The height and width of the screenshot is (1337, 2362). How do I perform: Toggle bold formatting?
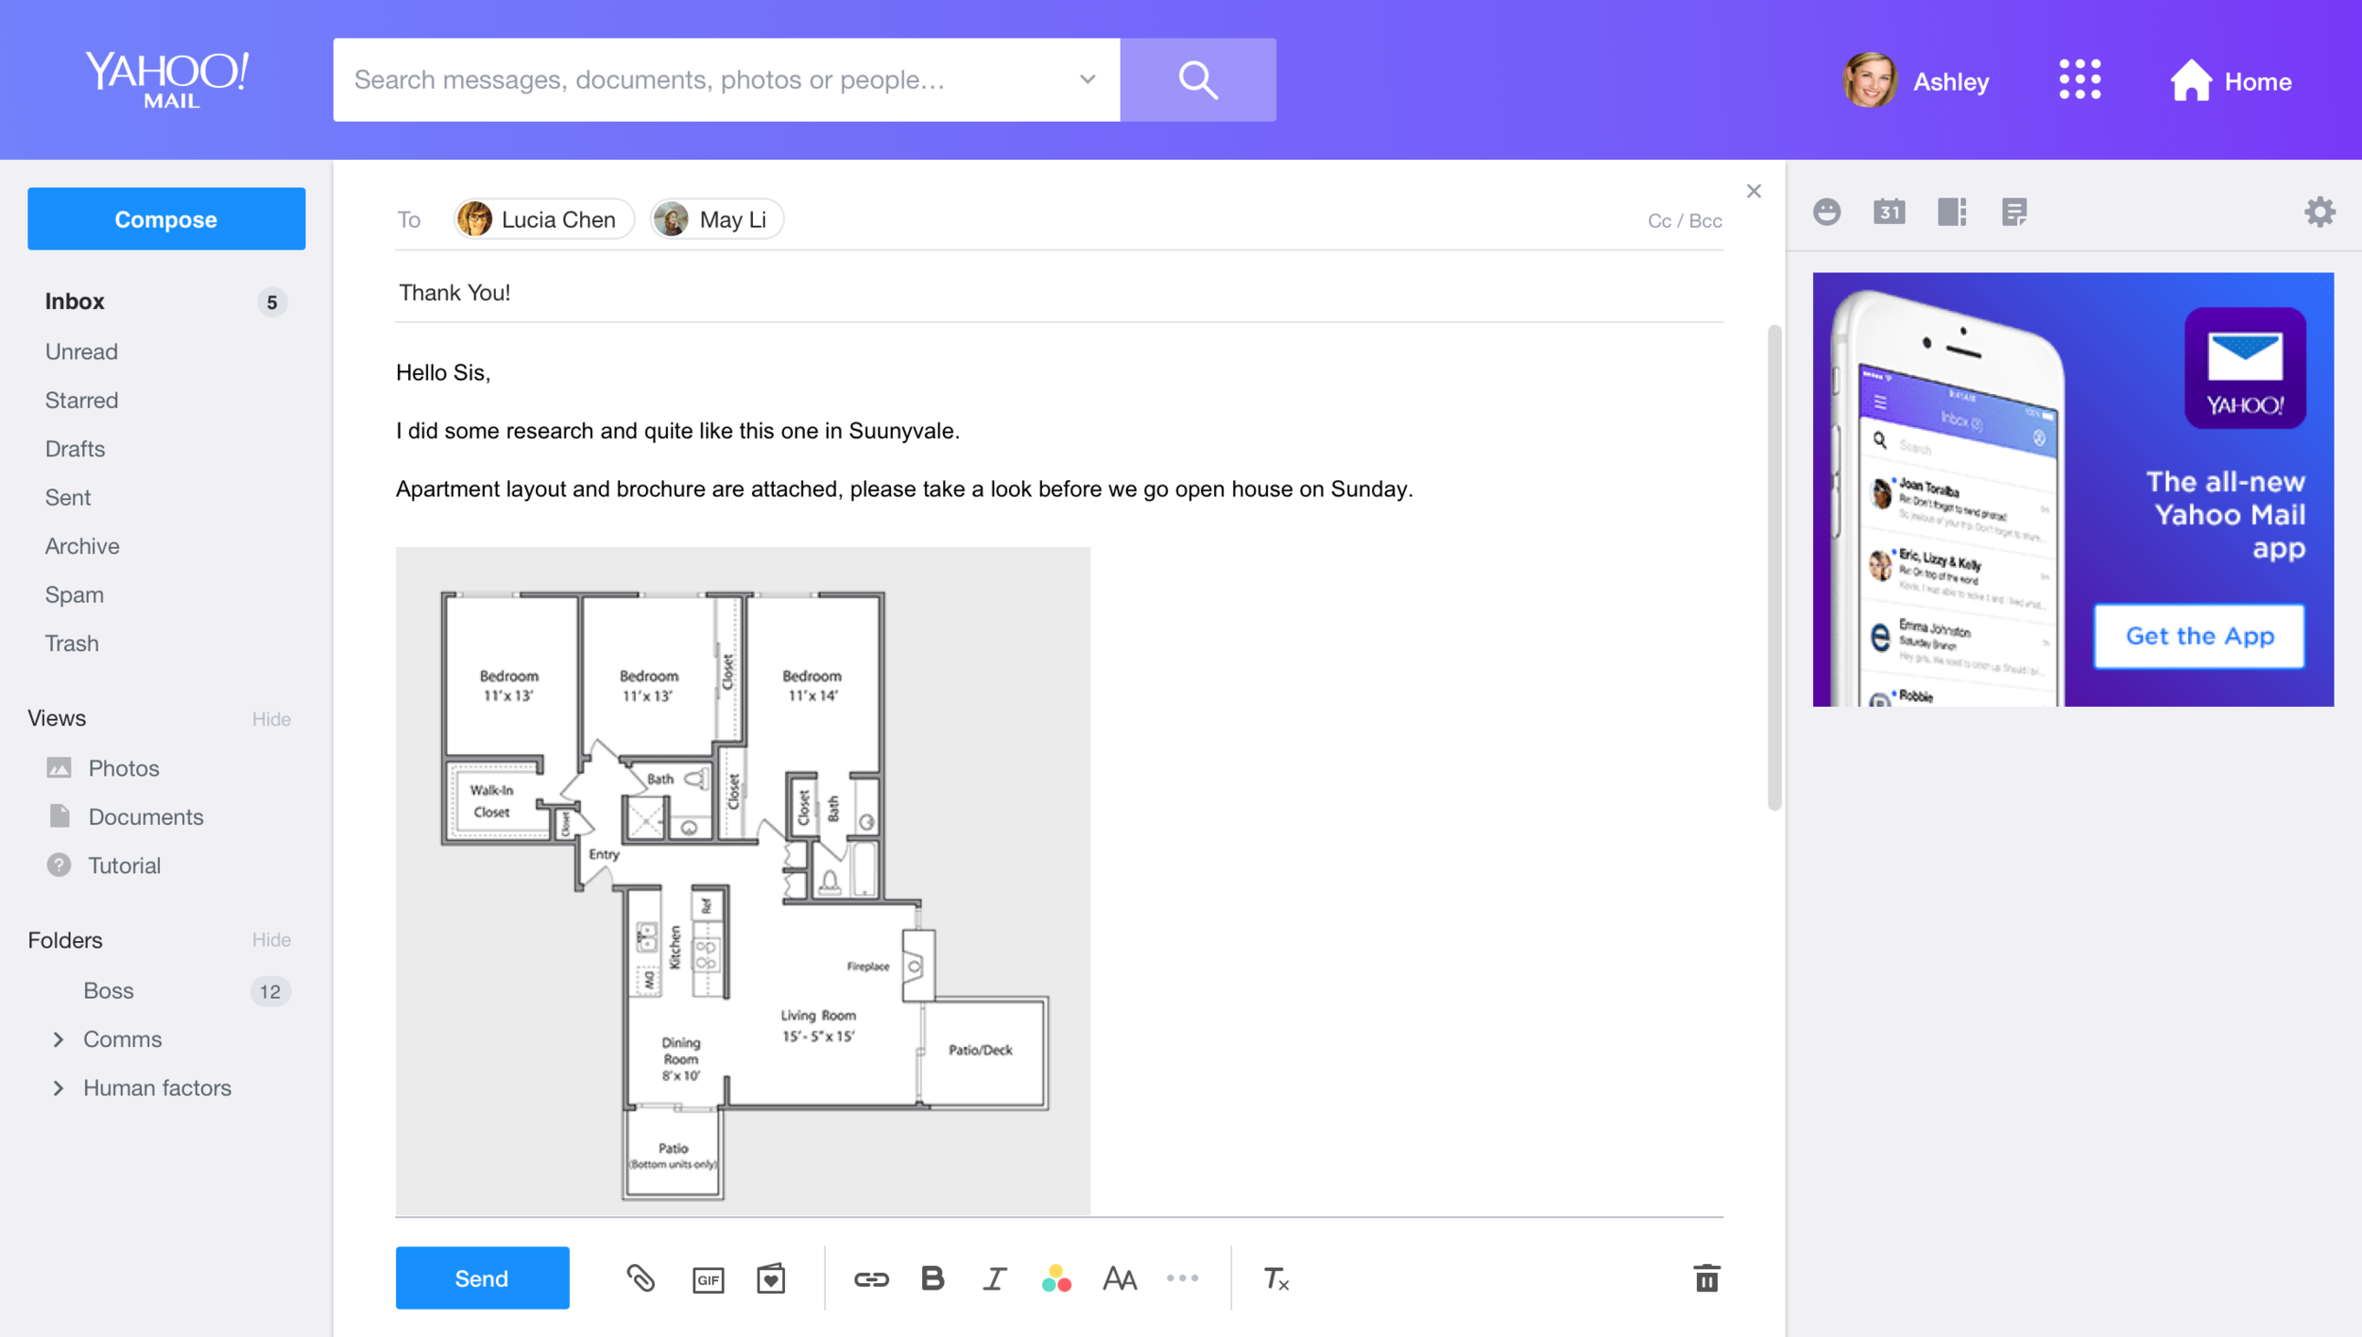tap(933, 1278)
